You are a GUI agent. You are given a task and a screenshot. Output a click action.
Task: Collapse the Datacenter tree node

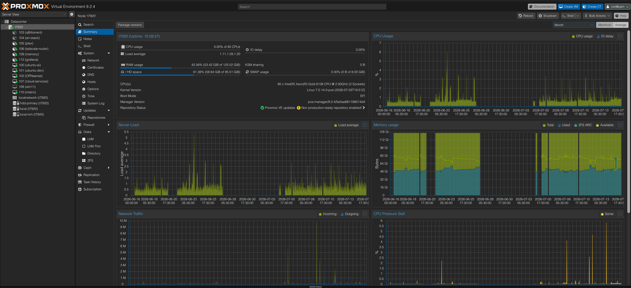3,21
